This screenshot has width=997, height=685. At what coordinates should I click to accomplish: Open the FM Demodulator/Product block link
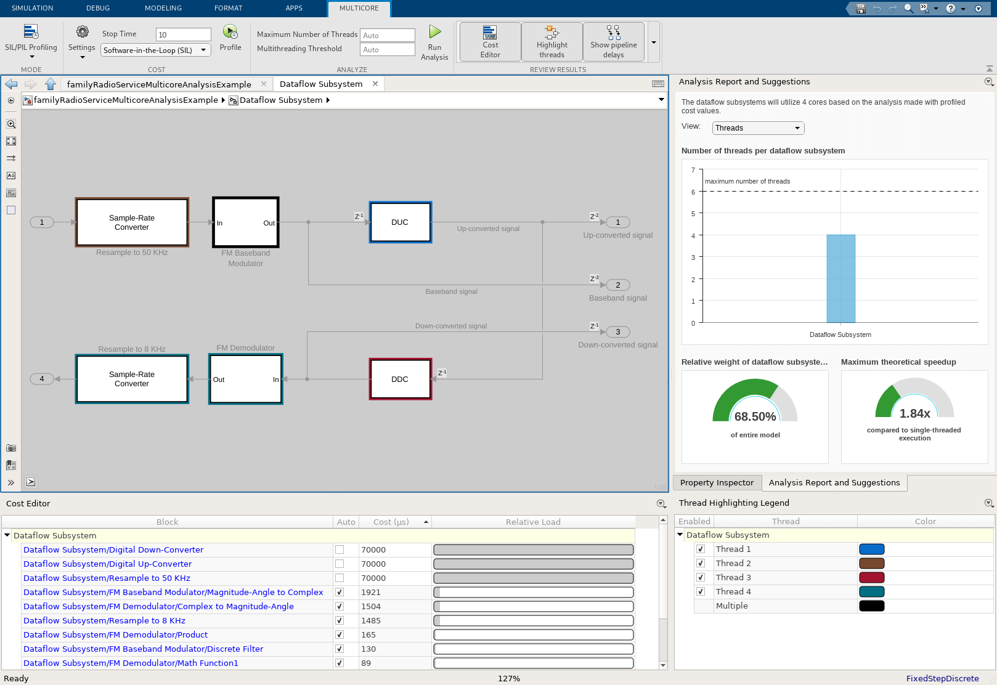[x=116, y=634]
